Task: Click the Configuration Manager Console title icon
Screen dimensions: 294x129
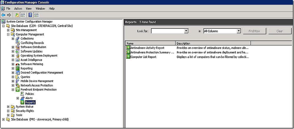Action: 2,2
